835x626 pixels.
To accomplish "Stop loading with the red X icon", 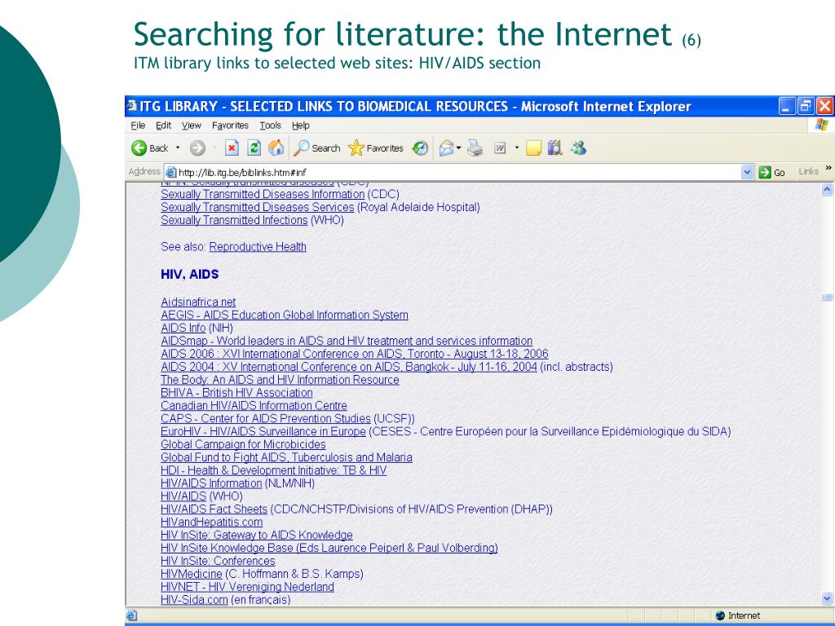I will 231,148.
